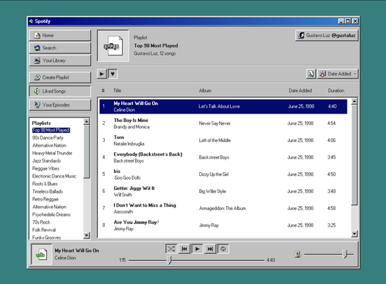Viewport: 386px width, 284px height.
Task: Click the song progress slider handle
Action: point(169,260)
